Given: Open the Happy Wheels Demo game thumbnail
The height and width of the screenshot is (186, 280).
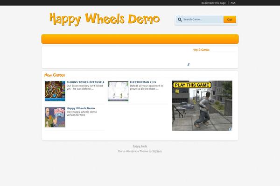Looking at the screenshot, I should tap(55, 117).
